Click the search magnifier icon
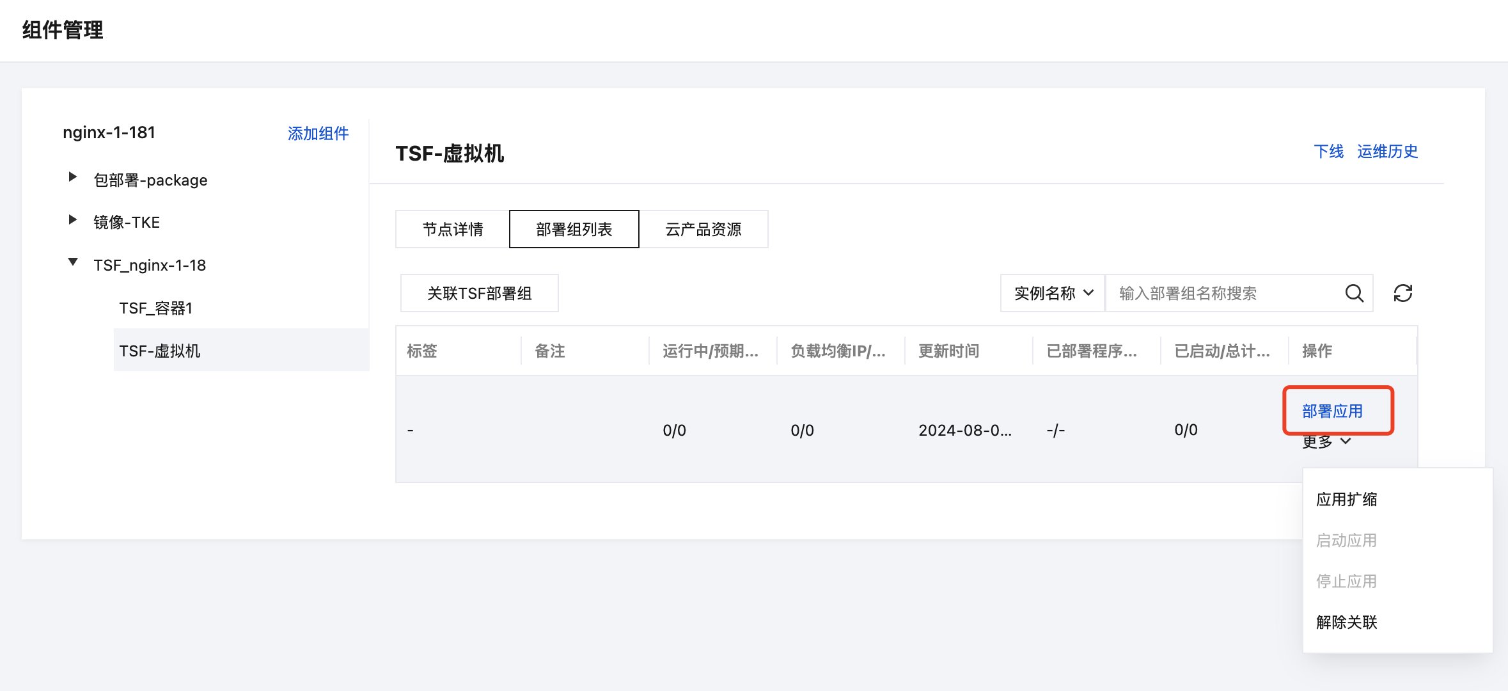Screen dimensions: 1508x691 1354,293
